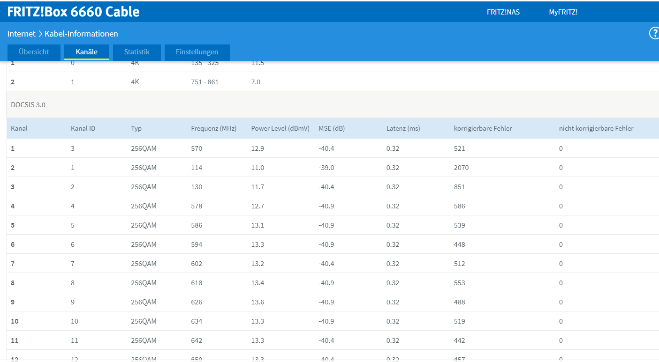Click correctable errors value 512

pos(459,264)
